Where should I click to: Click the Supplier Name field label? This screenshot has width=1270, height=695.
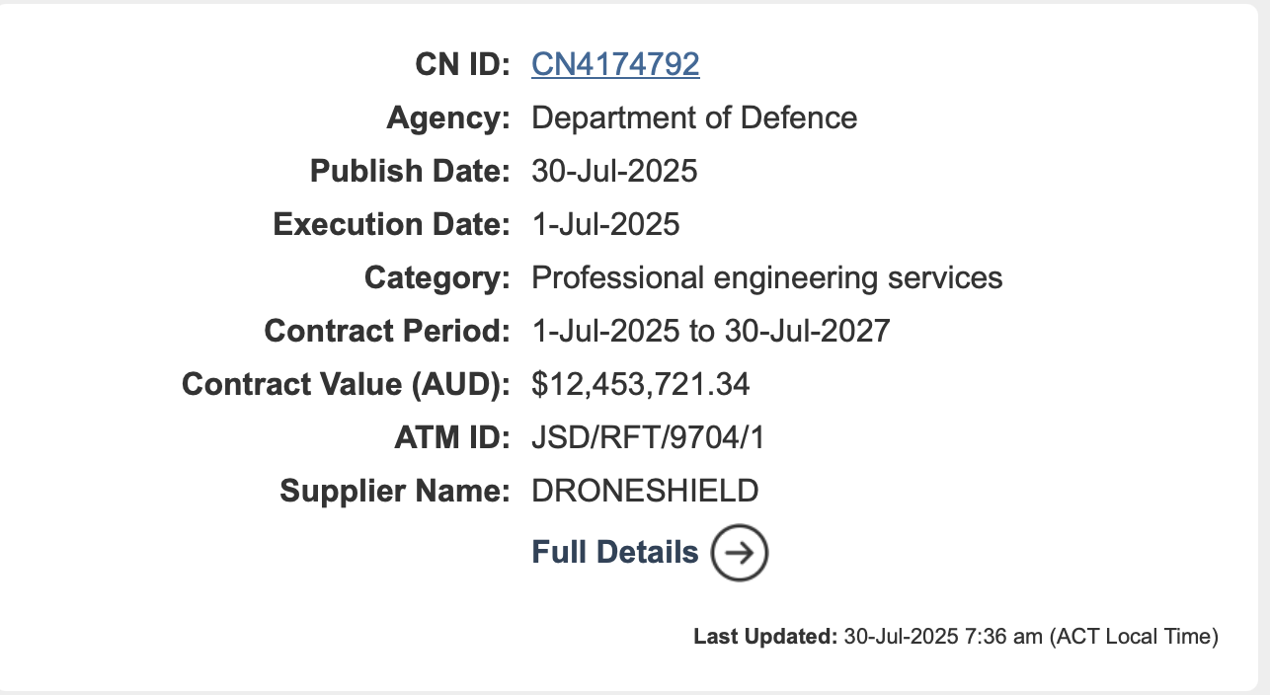point(395,491)
